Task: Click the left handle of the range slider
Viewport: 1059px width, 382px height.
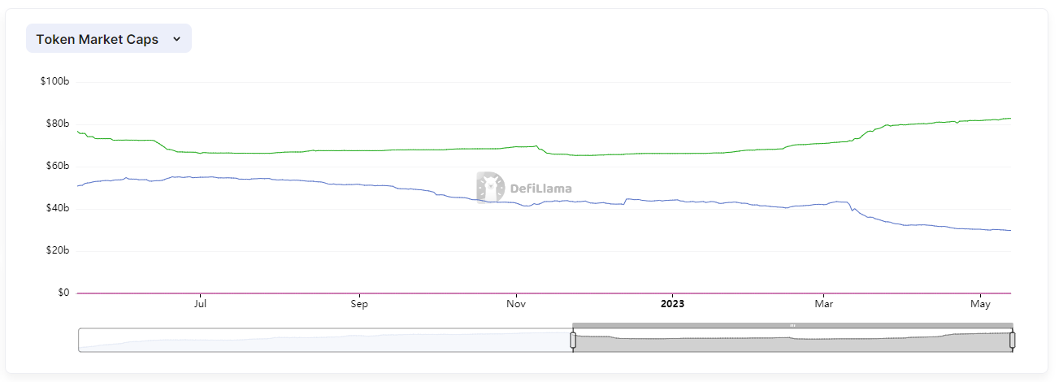Action: click(x=573, y=340)
